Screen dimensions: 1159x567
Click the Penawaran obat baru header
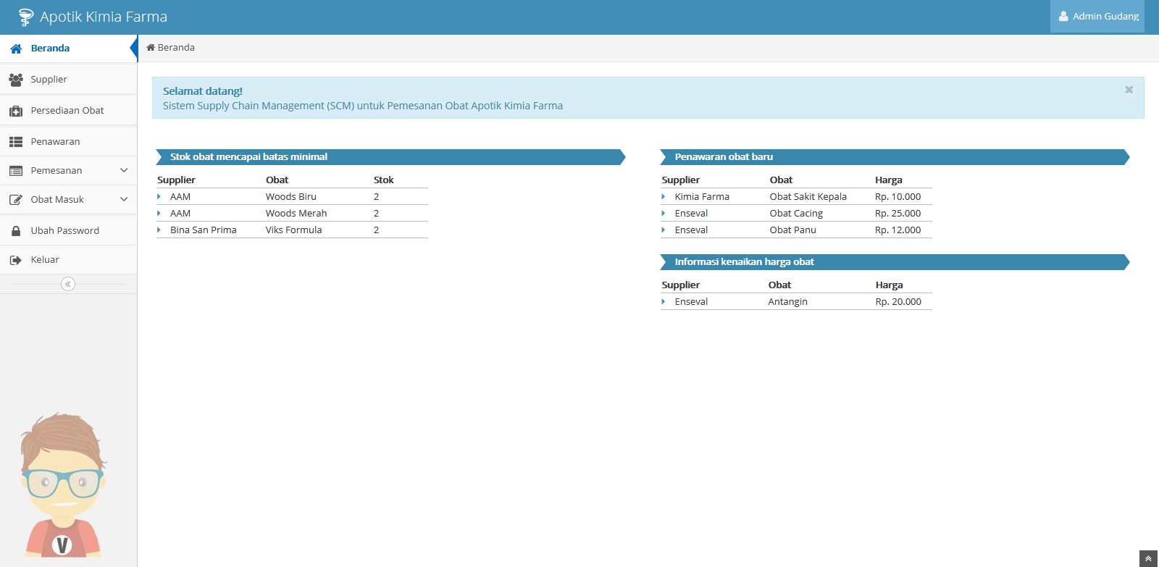895,157
